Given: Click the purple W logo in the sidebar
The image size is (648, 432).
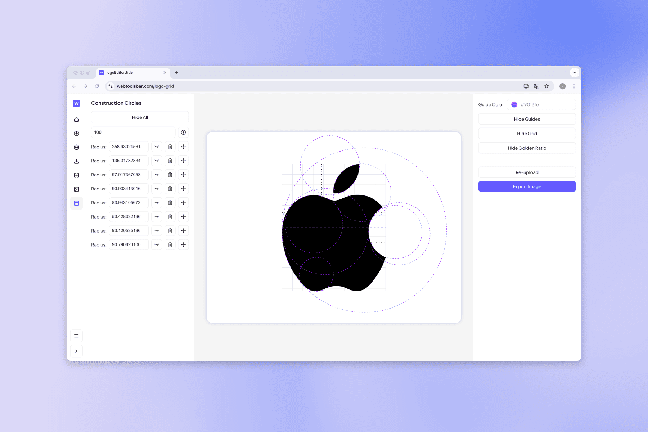Looking at the screenshot, I should point(76,103).
